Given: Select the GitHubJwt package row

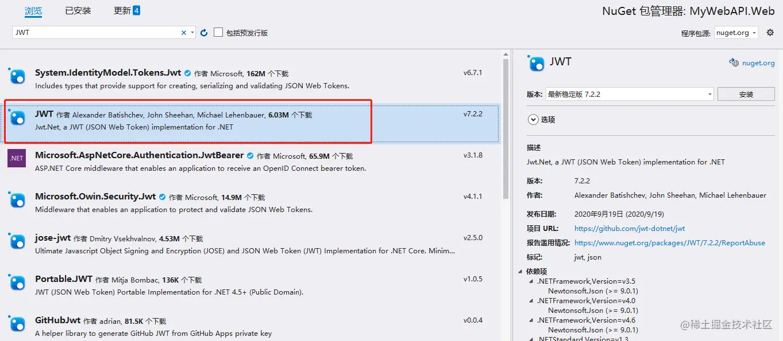Looking at the screenshot, I should tap(250, 327).
